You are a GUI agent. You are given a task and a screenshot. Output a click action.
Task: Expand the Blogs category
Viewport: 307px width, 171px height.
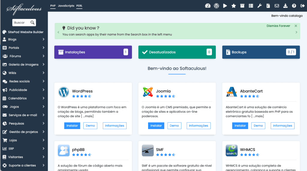[x=24, y=39]
